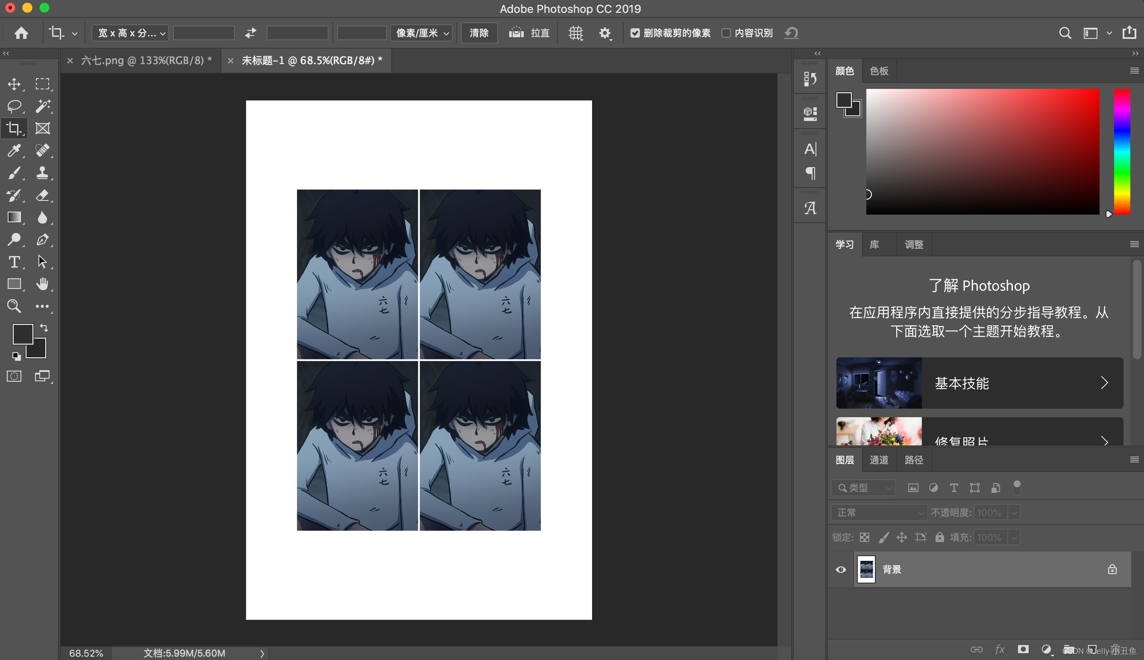This screenshot has height=660, width=1144.
Task: Select the Eyedropper tool
Action: coord(14,150)
